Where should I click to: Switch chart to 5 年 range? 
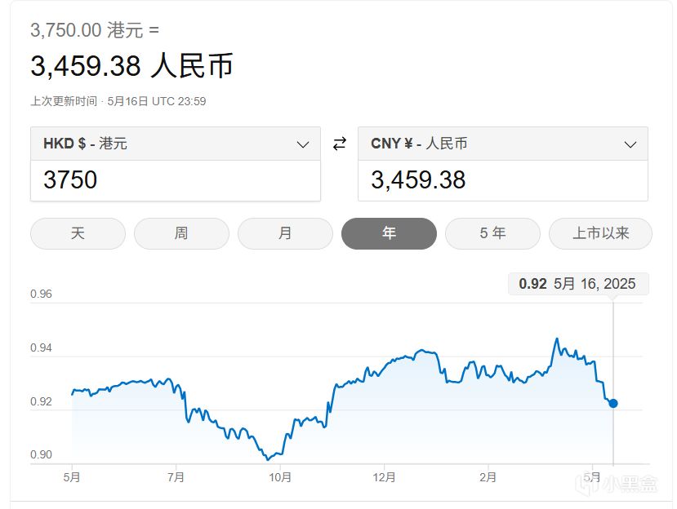tap(492, 233)
